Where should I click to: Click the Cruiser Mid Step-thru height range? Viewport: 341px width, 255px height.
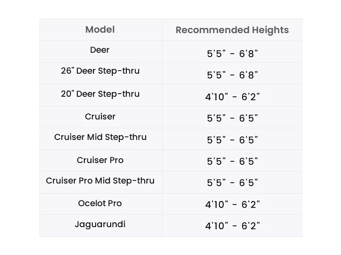point(232,140)
